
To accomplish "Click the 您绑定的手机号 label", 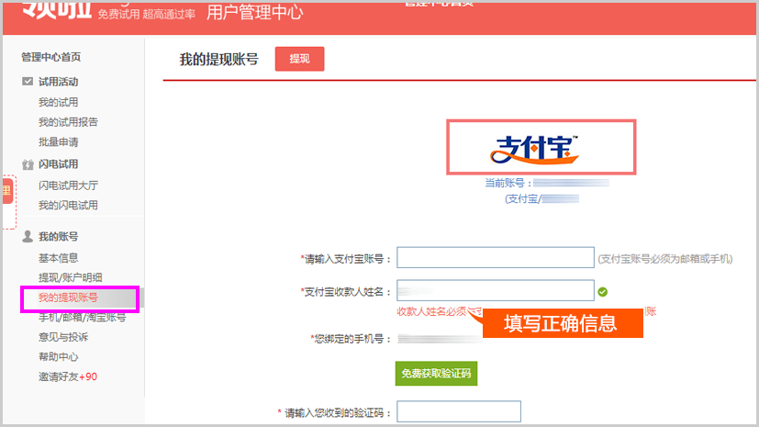I will [x=351, y=339].
